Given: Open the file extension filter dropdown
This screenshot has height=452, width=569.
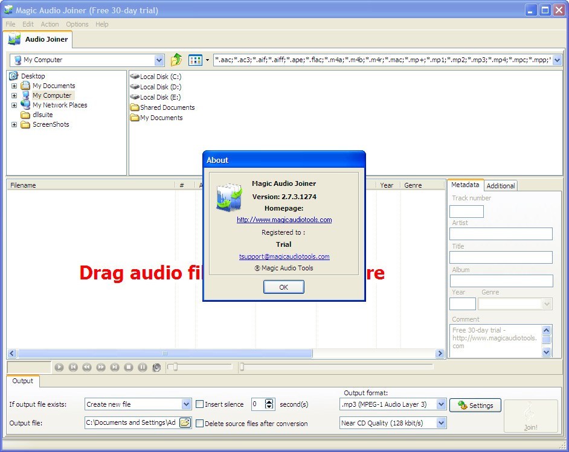Looking at the screenshot, I should (558, 60).
